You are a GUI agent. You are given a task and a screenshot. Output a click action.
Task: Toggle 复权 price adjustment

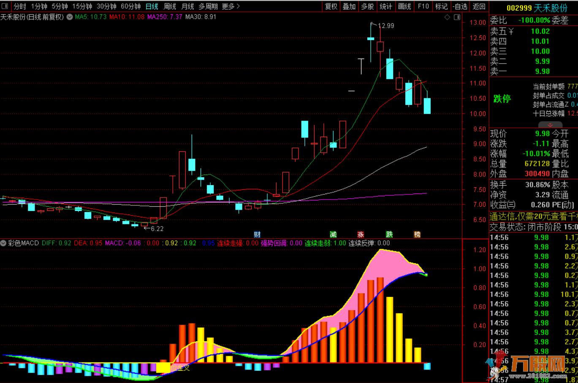click(x=331, y=6)
